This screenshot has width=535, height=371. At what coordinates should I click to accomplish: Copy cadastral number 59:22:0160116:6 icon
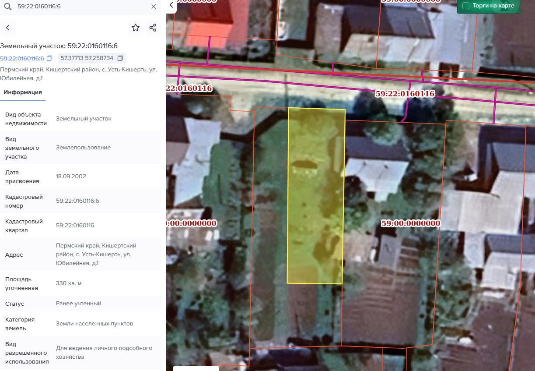point(49,58)
